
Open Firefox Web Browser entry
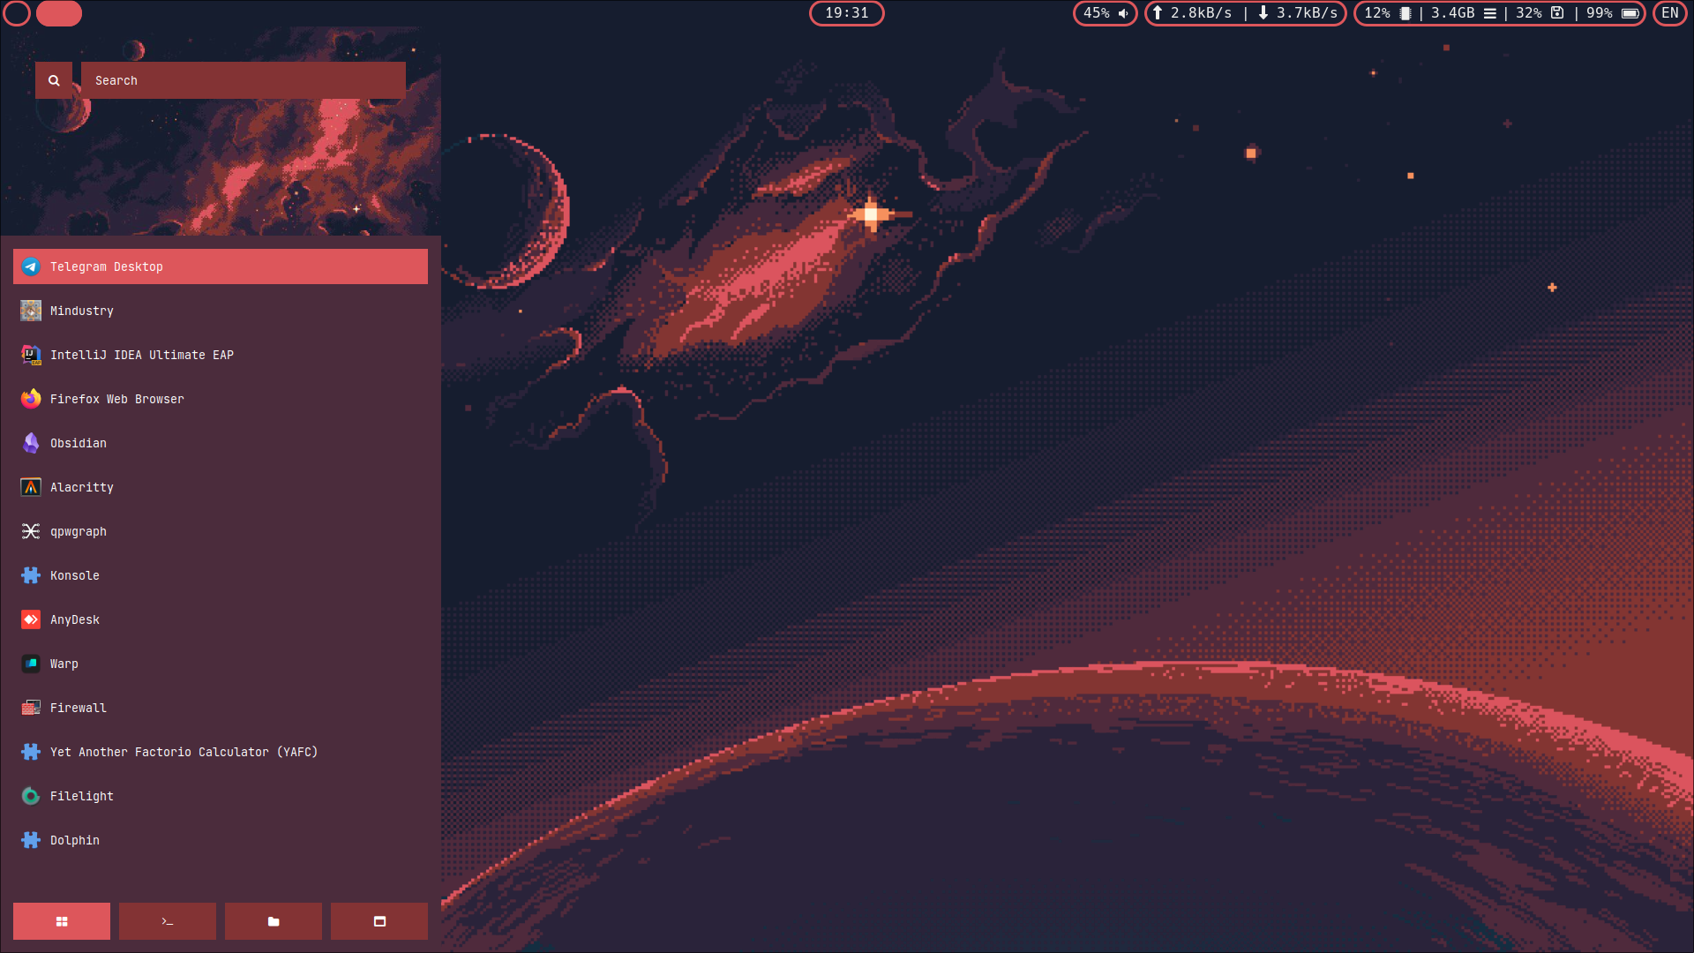(221, 399)
